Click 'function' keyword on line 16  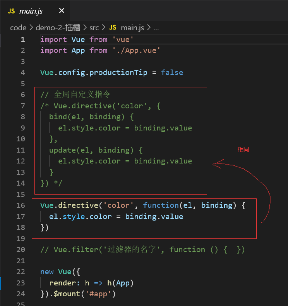[161, 205]
